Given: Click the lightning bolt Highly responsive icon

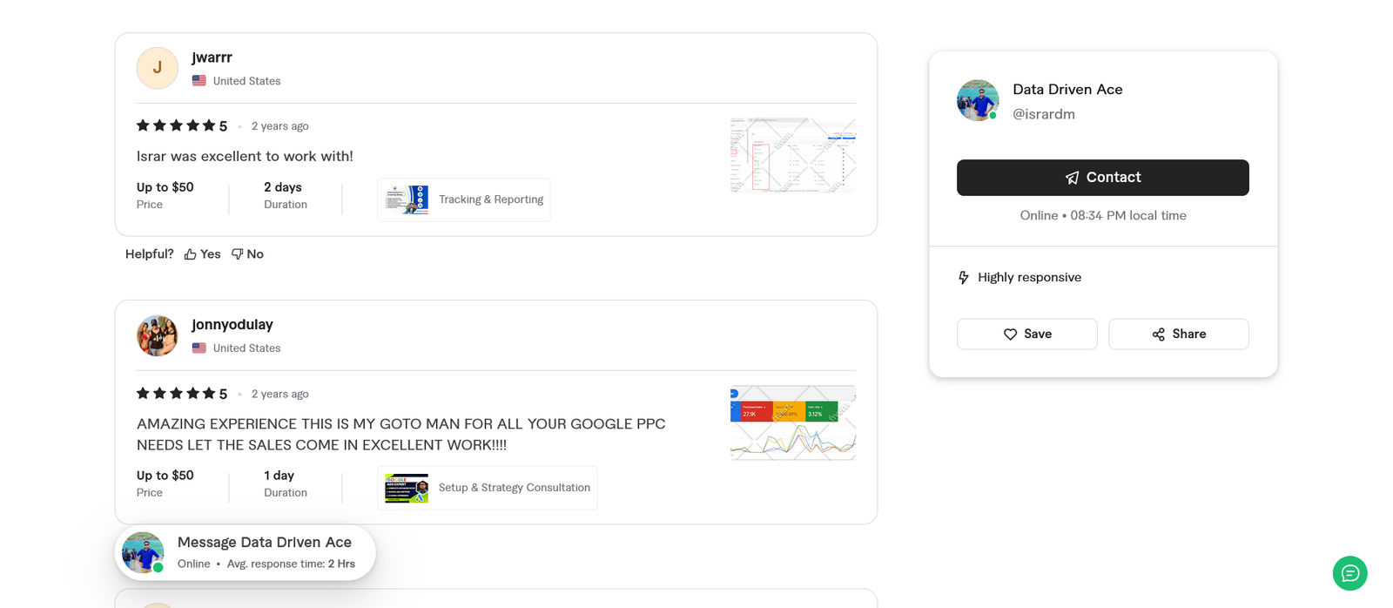Looking at the screenshot, I should click(x=963, y=277).
